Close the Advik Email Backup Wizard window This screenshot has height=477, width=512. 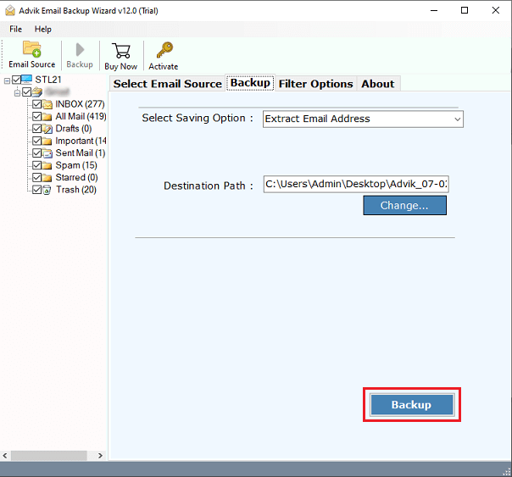[x=495, y=10]
